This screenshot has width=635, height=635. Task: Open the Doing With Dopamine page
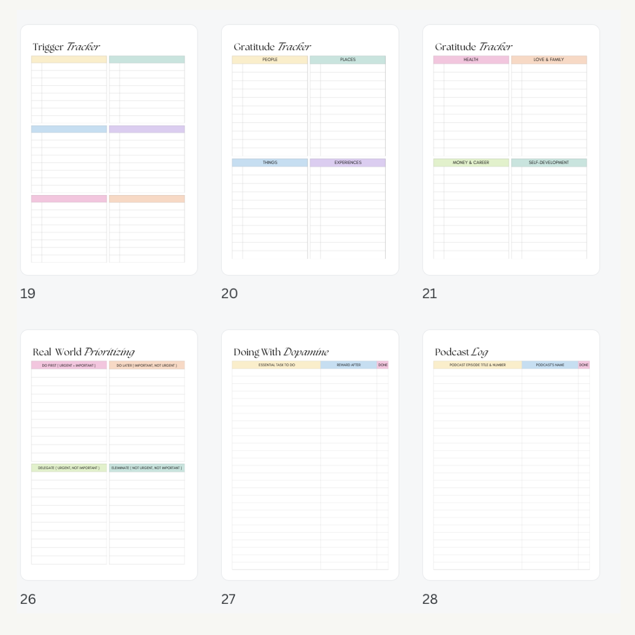tap(310, 454)
